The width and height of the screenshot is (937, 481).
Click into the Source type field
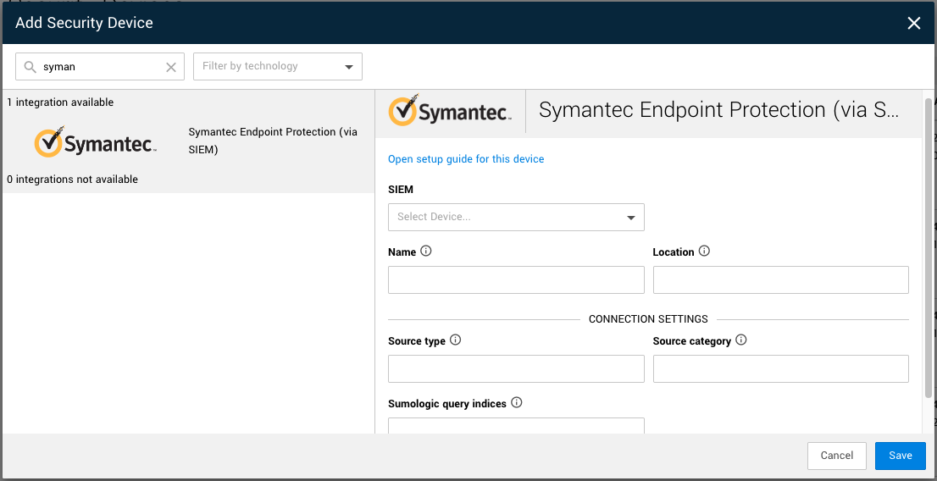point(516,368)
